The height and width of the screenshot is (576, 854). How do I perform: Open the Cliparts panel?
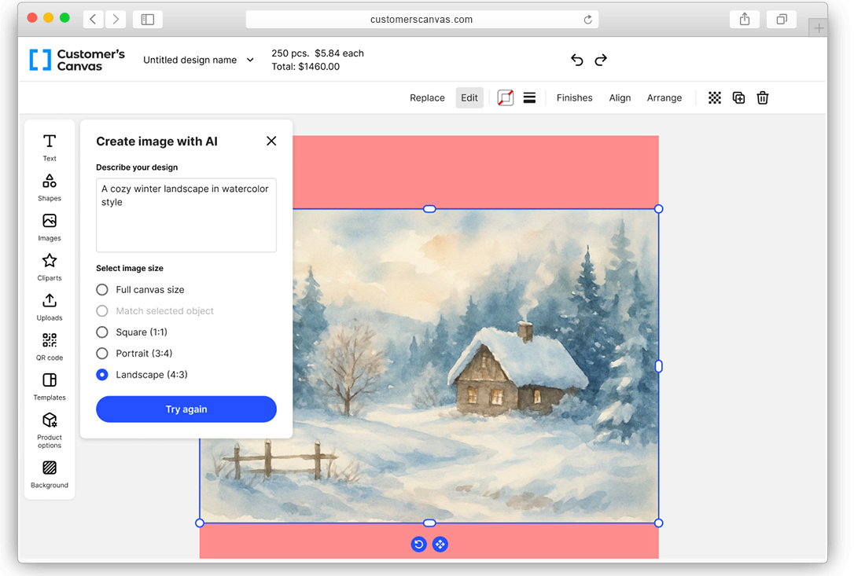(50, 266)
